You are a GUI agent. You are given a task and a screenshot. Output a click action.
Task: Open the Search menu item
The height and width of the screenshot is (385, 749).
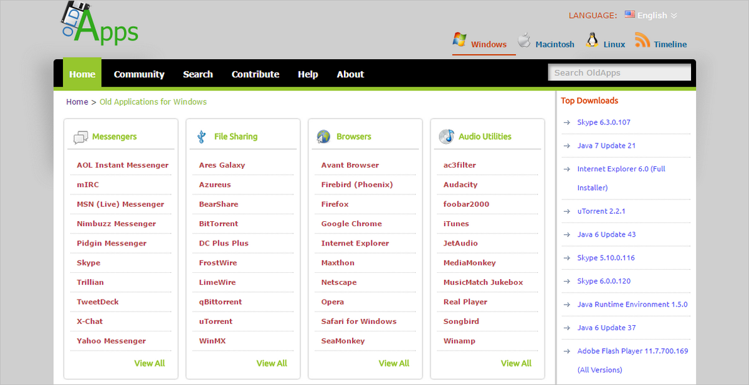point(198,74)
